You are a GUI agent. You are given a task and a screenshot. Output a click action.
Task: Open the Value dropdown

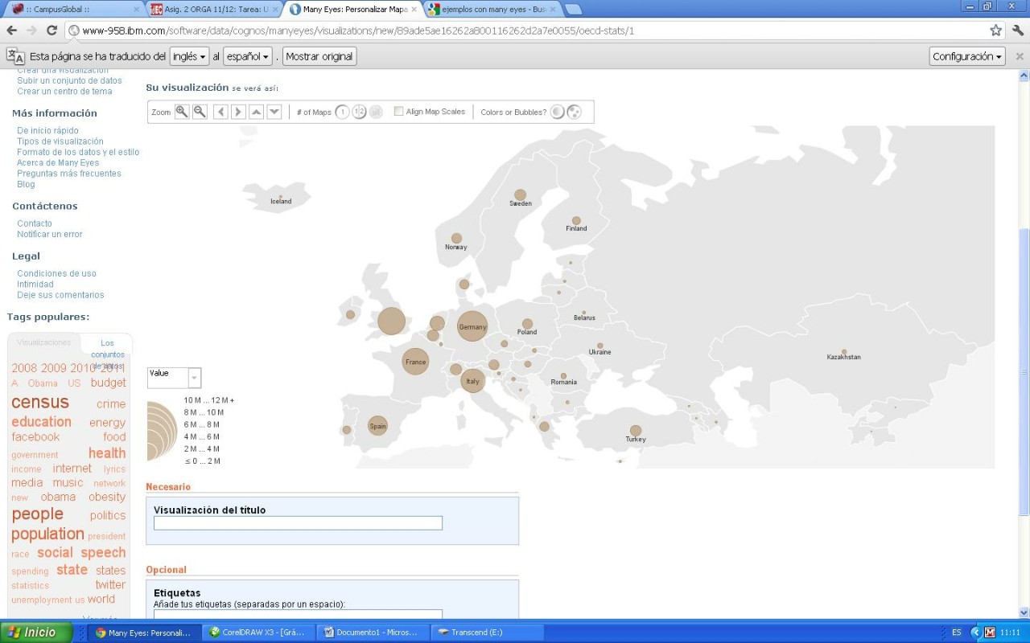[x=194, y=378]
